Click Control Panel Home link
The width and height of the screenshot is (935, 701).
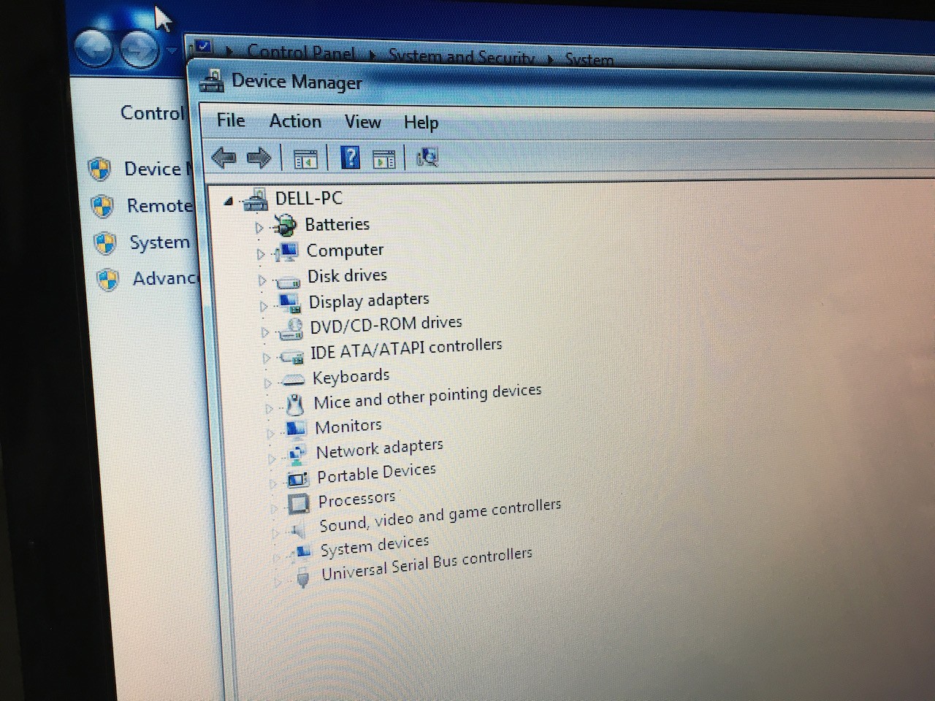pyautogui.click(x=152, y=113)
